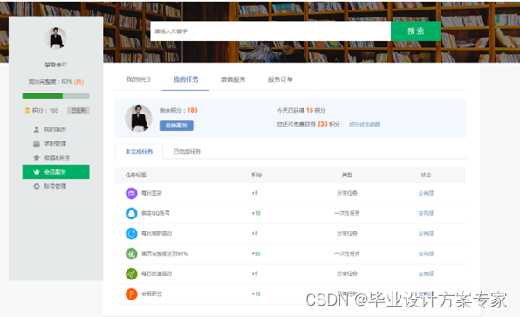Click the green 优 resume completeness icon
Screen dimensions: 520x317
(x=132, y=253)
